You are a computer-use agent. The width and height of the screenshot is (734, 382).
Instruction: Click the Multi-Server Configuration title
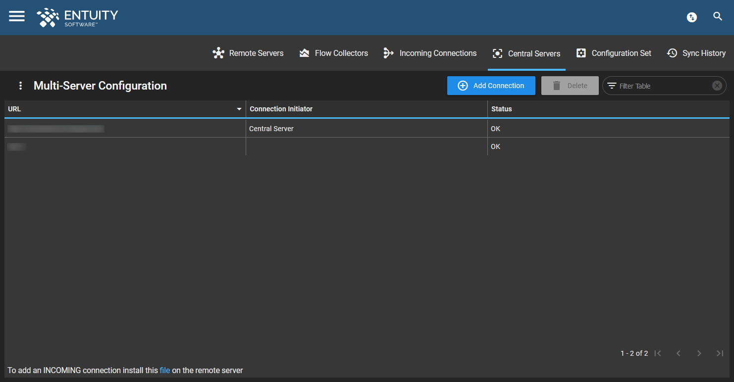pyautogui.click(x=100, y=86)
